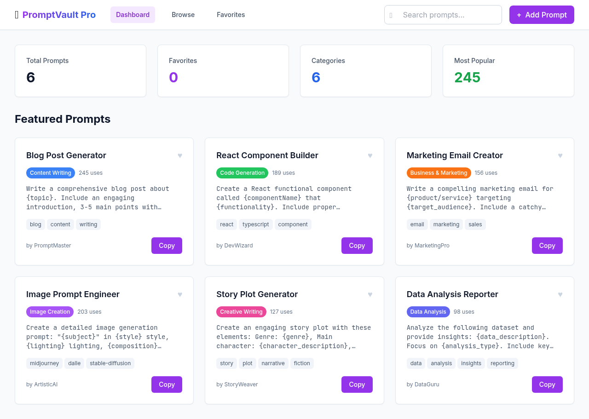Click heart icon on Story Plot Generator

(370, 294)
